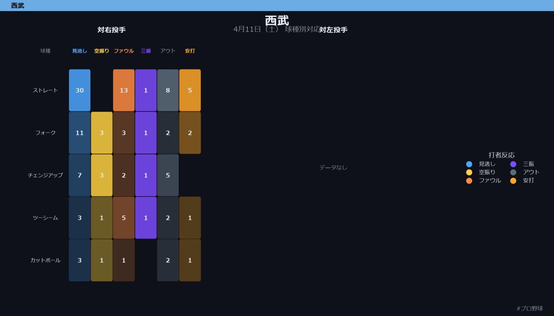Click the カットボール 空振り cell showing 1

[x=102, y=260]
